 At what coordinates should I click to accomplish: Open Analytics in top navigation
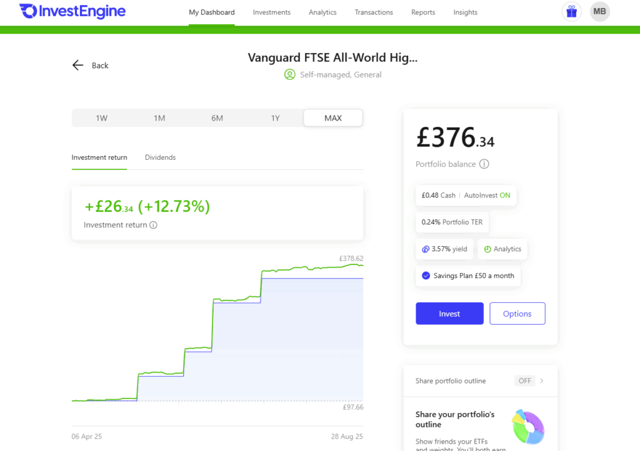click(322, 12)
